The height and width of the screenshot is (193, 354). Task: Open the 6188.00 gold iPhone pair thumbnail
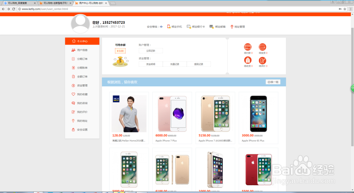click(172, 170)
